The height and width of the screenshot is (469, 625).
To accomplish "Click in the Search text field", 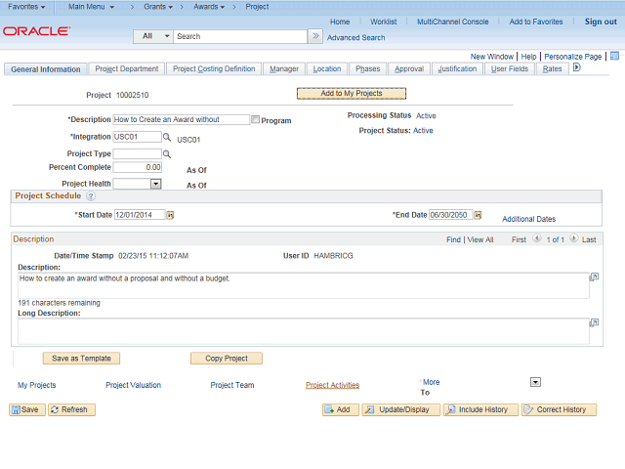I will [240, 36].
